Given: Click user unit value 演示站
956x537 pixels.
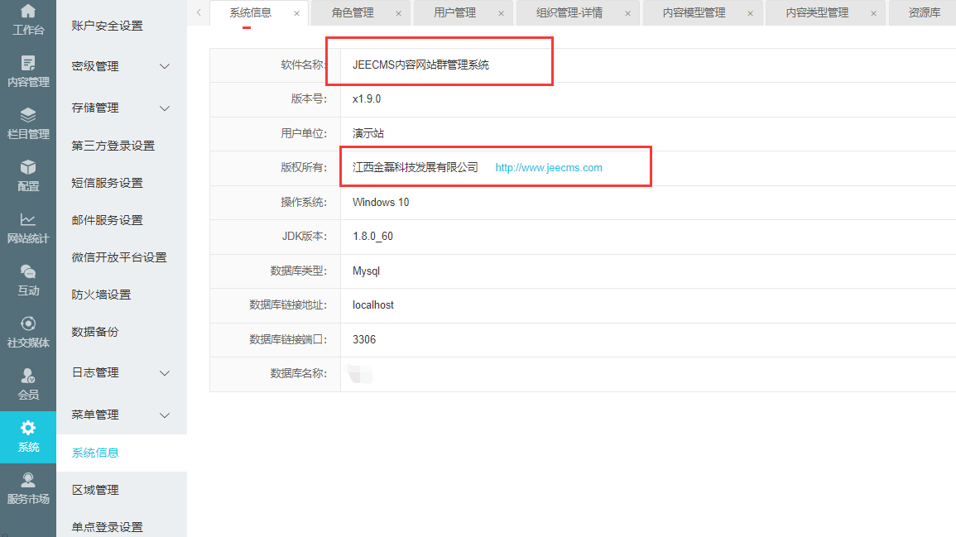Looking at the screenshot, I should point(368,133).
